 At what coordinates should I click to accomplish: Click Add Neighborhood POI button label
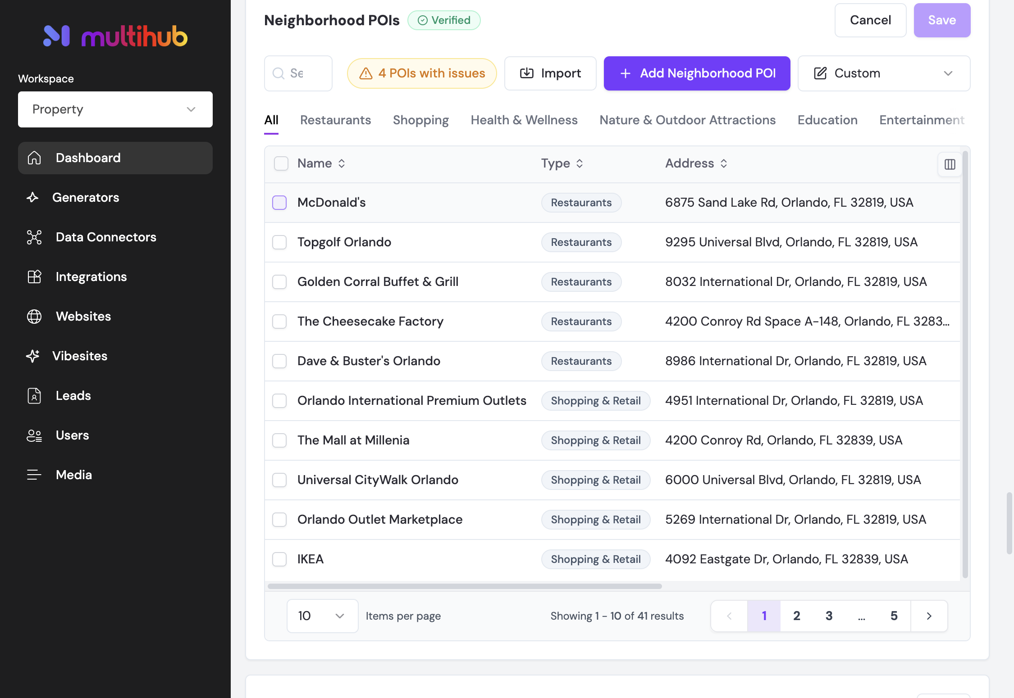point(708,73)
